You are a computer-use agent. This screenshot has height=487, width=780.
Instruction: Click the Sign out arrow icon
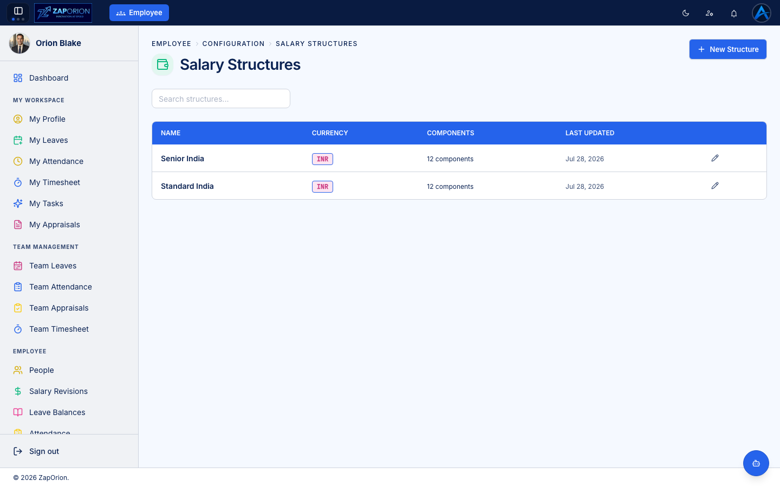point(18,451)
